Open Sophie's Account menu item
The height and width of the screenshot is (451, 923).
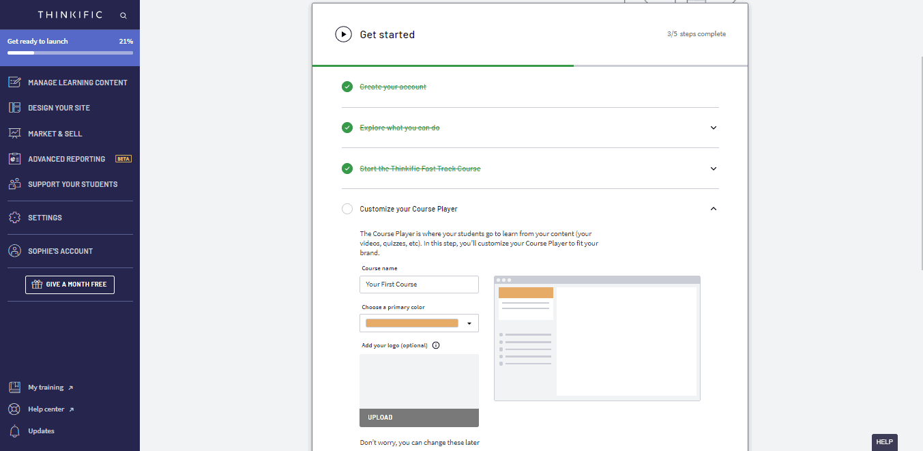click(x=60, y=251)
